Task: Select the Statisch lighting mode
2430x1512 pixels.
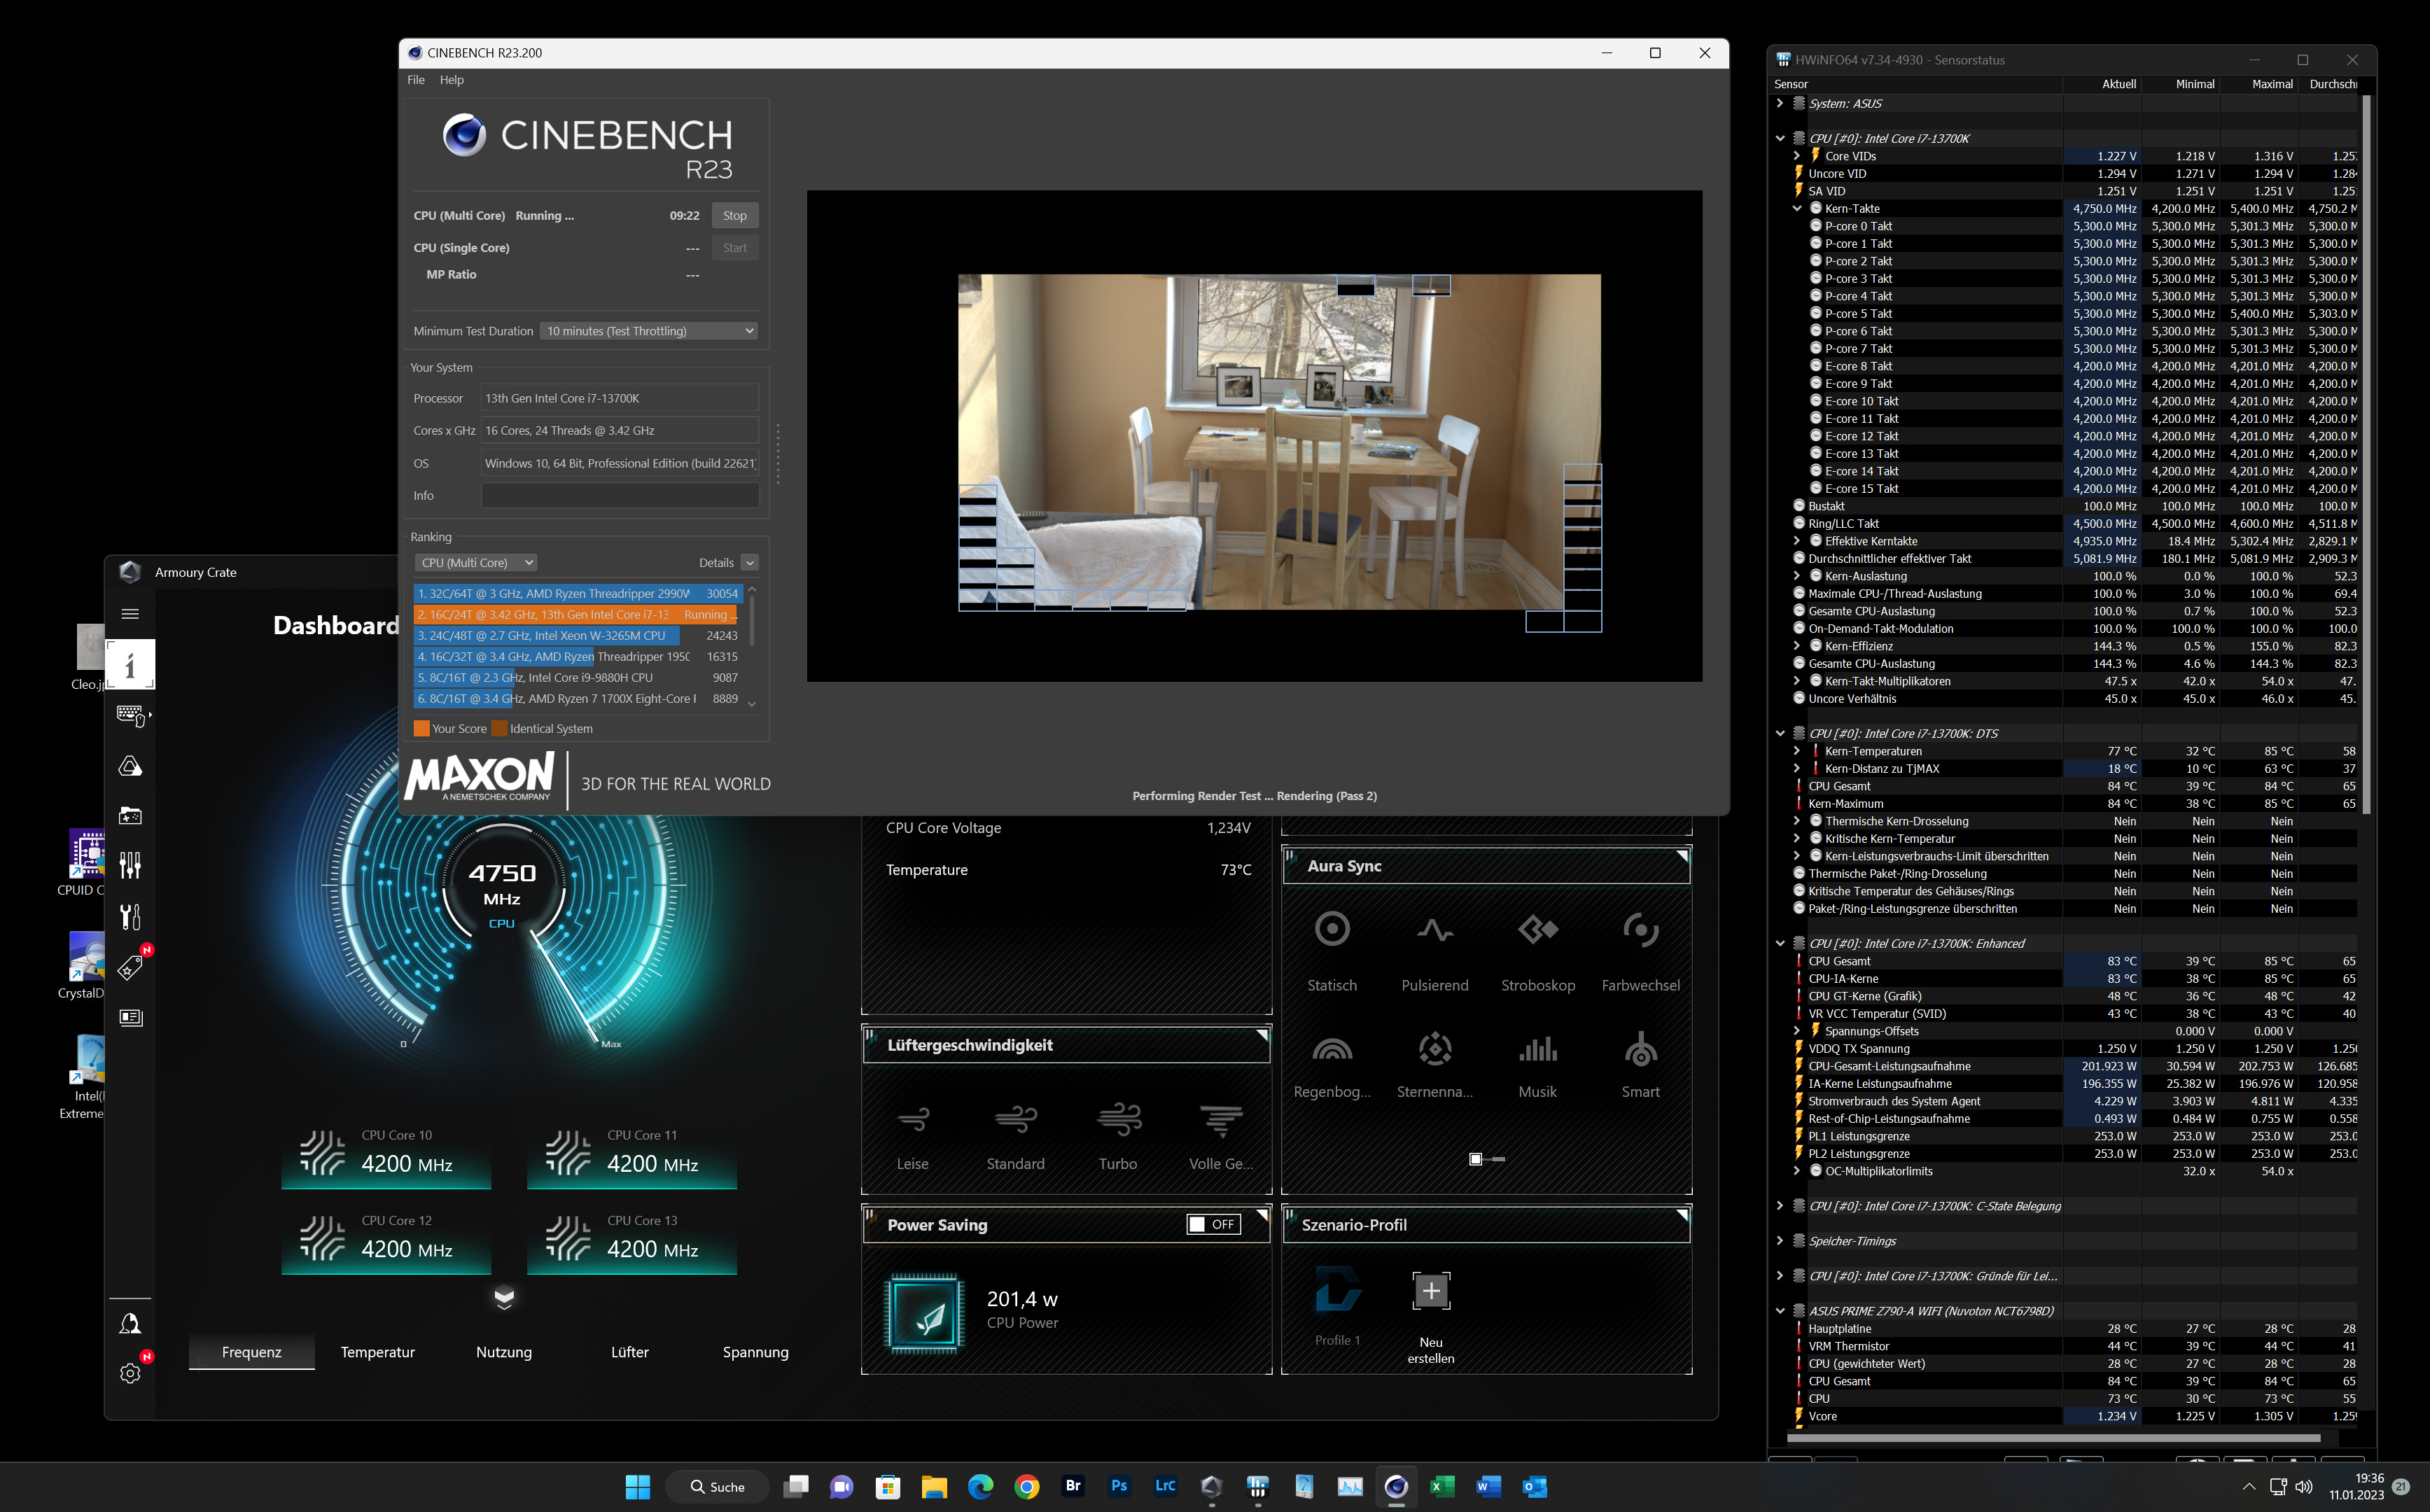Action: point(1332,930)
